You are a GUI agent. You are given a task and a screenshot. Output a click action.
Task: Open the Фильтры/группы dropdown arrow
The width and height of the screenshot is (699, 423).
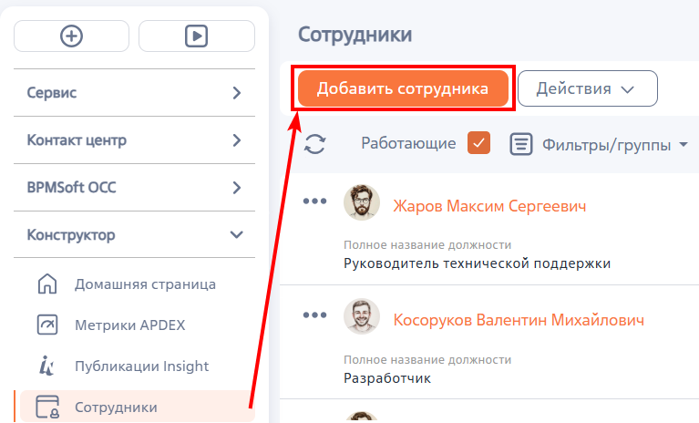pyautogui.click(x=684, y=145)
